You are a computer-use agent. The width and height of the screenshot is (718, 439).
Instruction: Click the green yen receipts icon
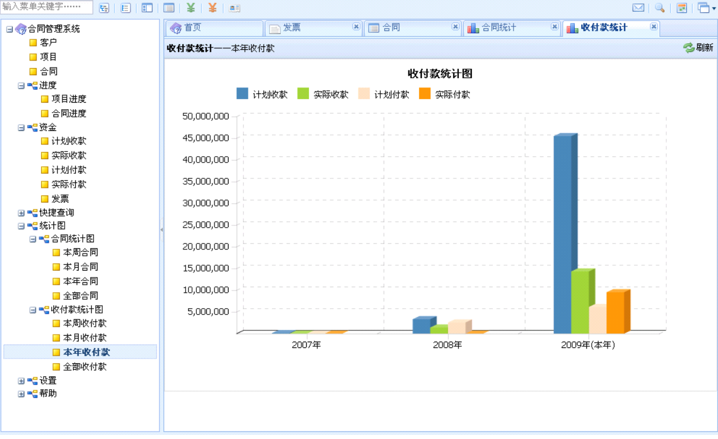pos(191,8)
